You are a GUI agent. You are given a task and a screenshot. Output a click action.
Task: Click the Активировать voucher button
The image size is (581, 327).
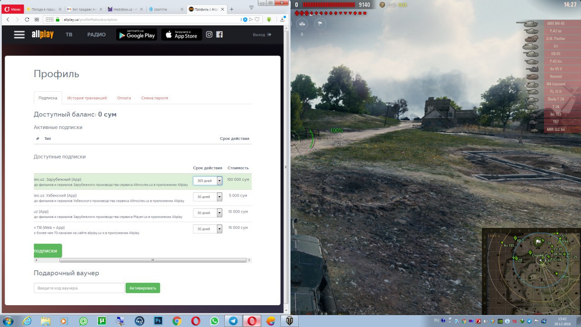point(143,288)
